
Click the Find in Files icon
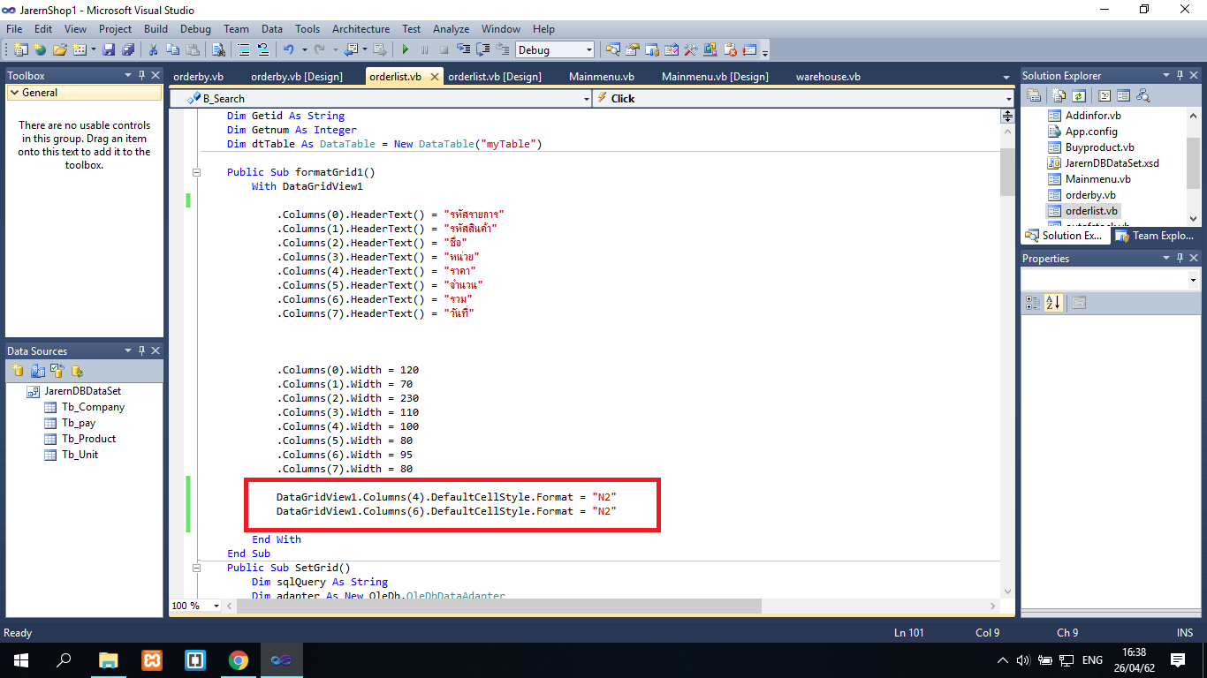coord(218,49)
